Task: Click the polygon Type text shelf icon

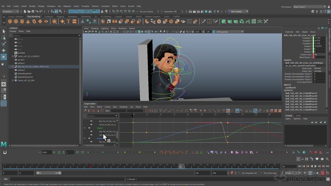Action: (x=68, y=21)
